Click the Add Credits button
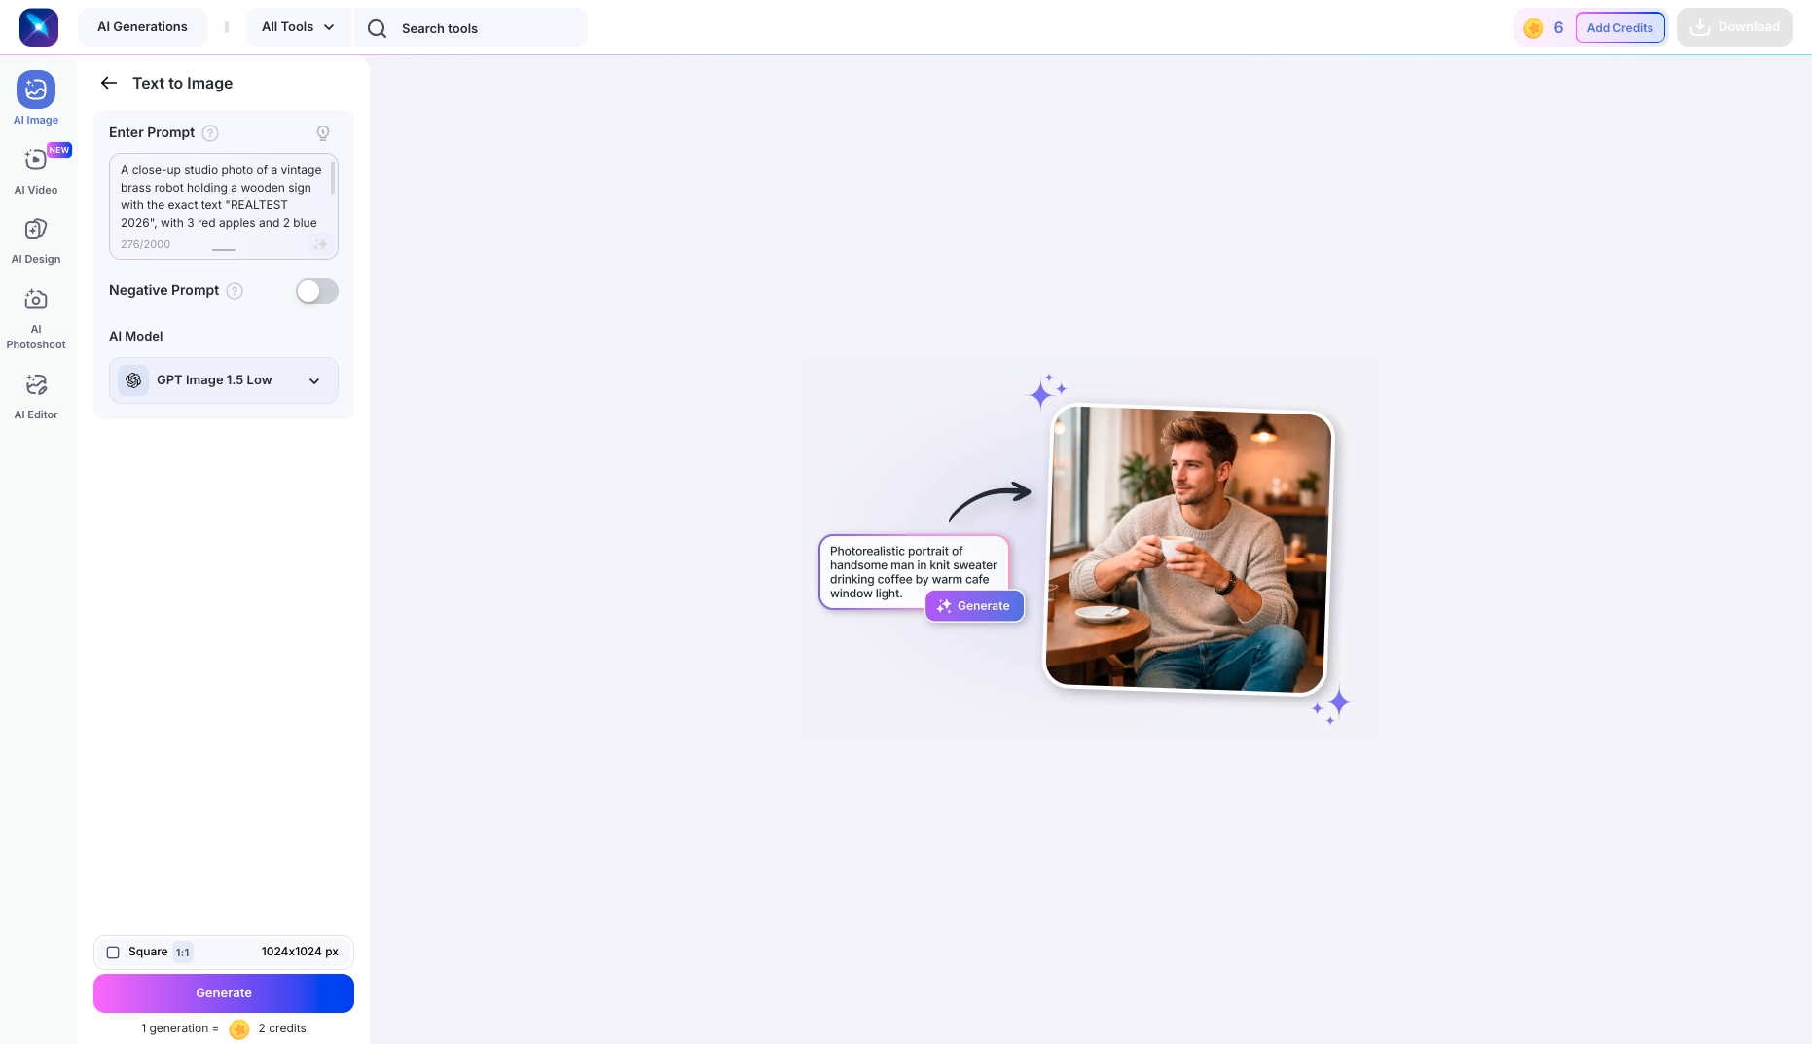 pyautogui.click(x=1620, y=27)
